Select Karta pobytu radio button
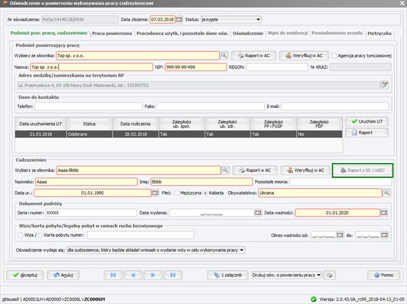407x304 pixels. 40,235
